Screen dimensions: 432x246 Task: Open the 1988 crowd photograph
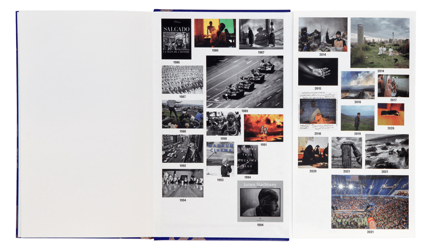(x=182, y=114)
